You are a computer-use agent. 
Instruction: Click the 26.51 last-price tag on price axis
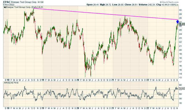pyautogui.click(x=182, y=24)
